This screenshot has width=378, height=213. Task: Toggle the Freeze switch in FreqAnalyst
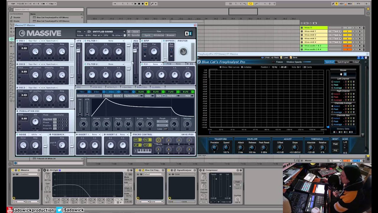[x=273, y=62]
